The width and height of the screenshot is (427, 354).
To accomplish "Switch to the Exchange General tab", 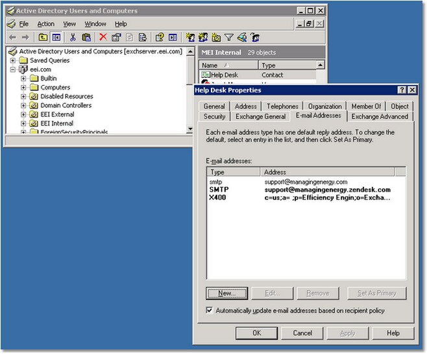I will tap(261, 116).
